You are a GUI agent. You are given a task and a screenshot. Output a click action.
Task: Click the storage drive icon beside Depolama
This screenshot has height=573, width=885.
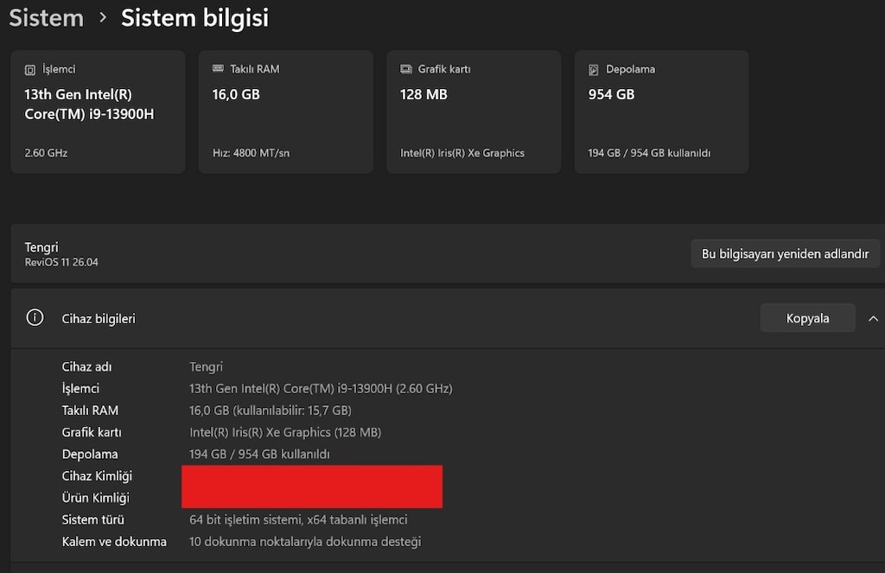coord(593,69)
